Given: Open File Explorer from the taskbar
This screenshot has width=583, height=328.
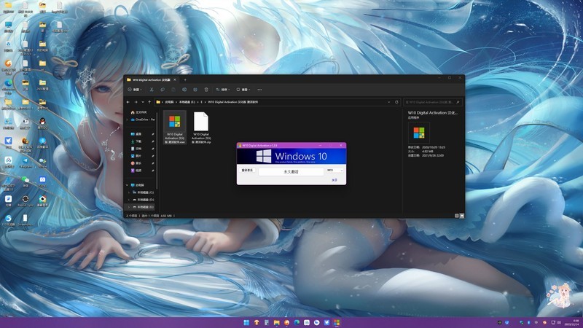Looking at the screenshot, I should (277, 322).
